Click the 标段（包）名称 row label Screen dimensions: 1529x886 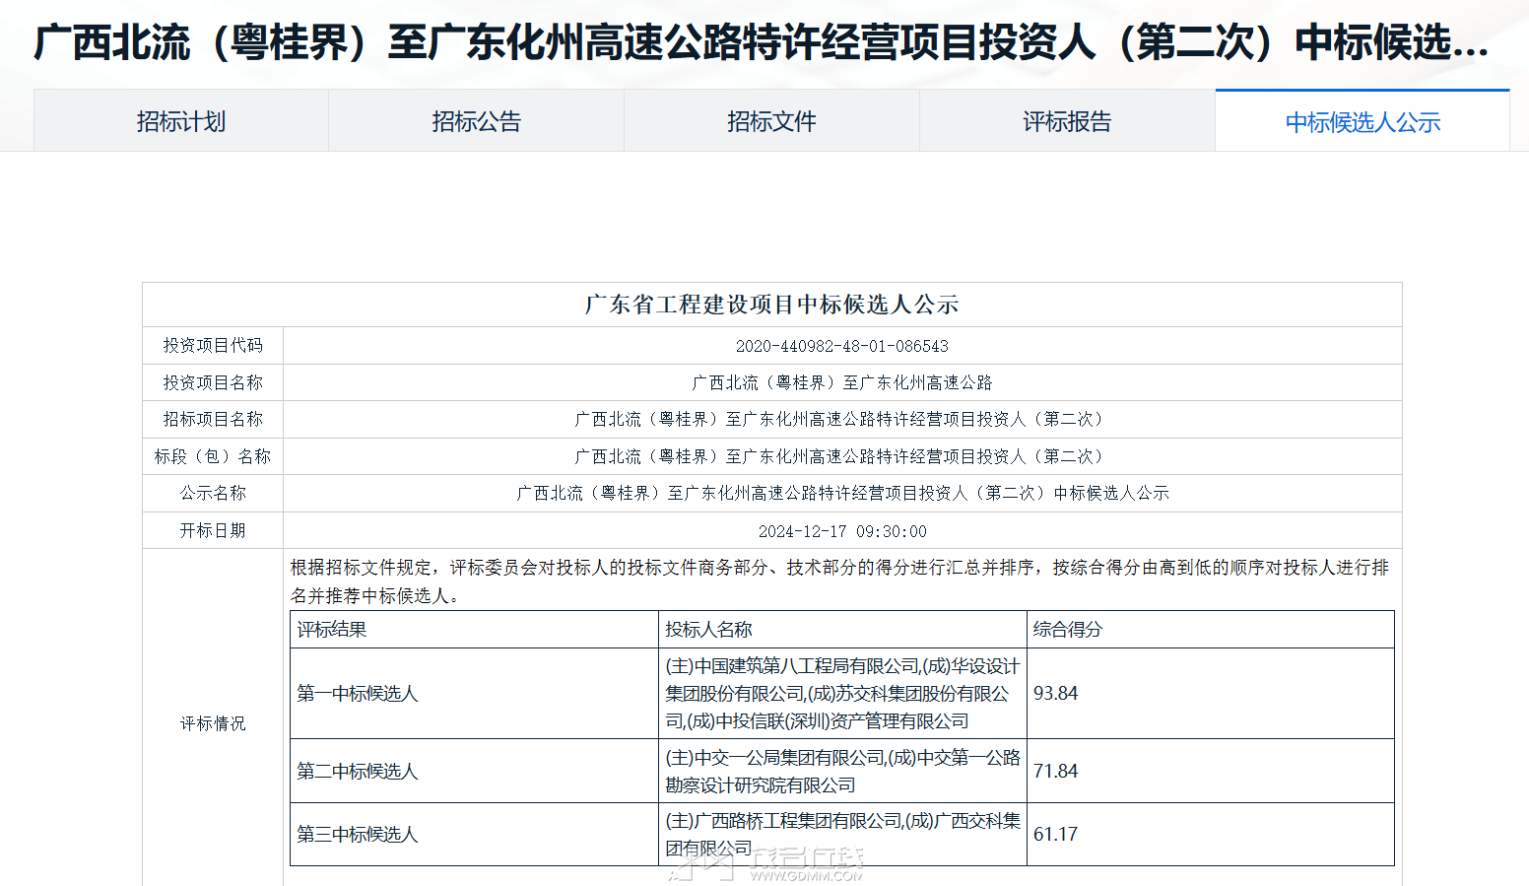point(213,456)
